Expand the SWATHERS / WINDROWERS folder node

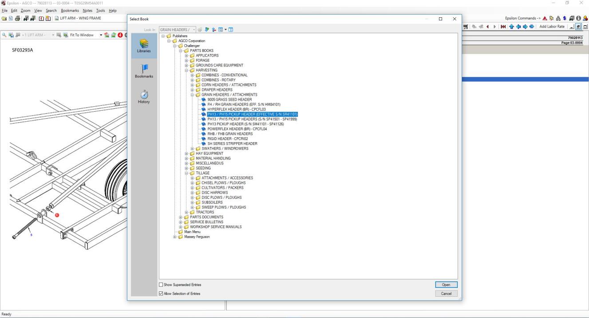pyautogui.click(x=192, y=148)
